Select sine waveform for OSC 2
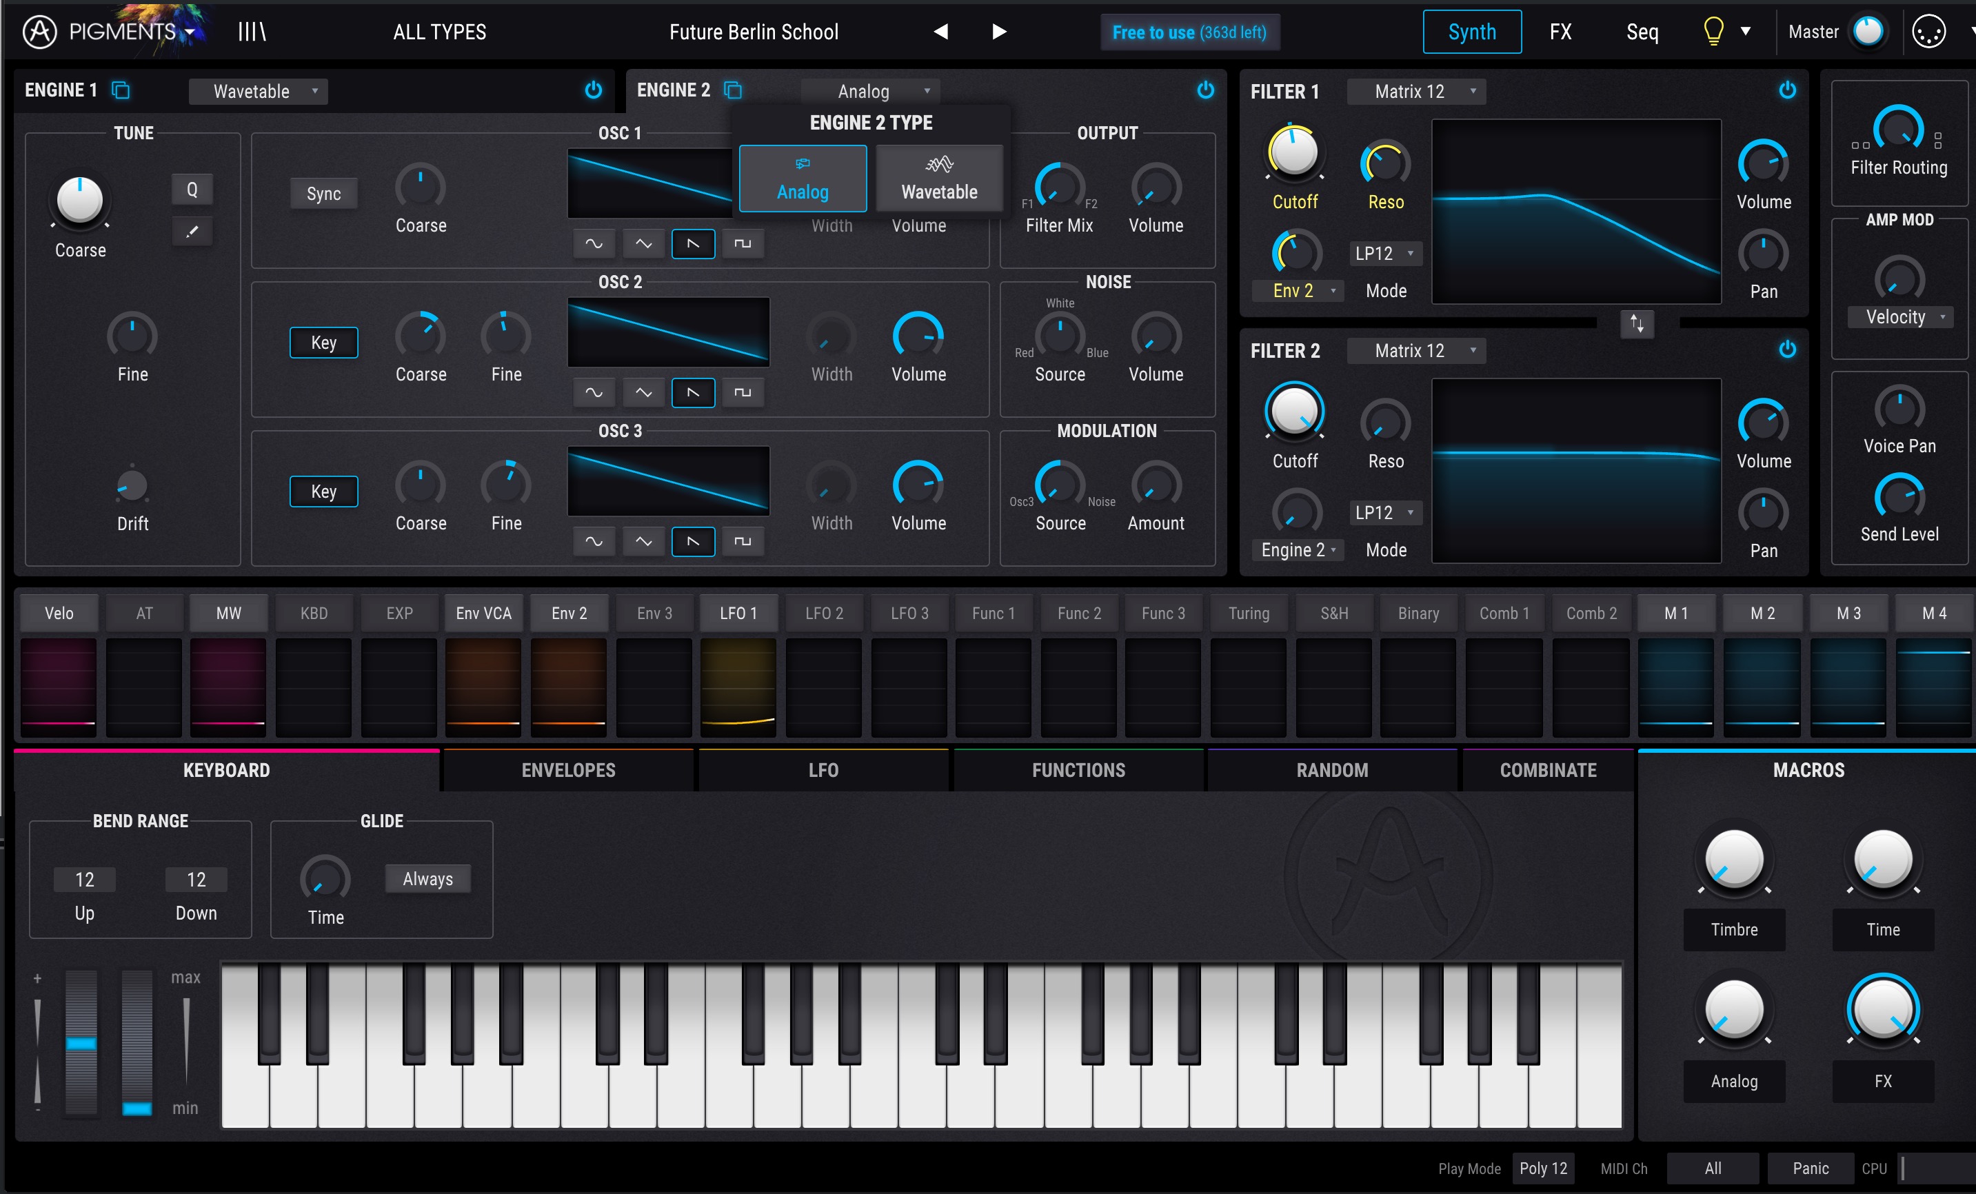This screenshot has height=1194, width=1976. click(594, 393)
